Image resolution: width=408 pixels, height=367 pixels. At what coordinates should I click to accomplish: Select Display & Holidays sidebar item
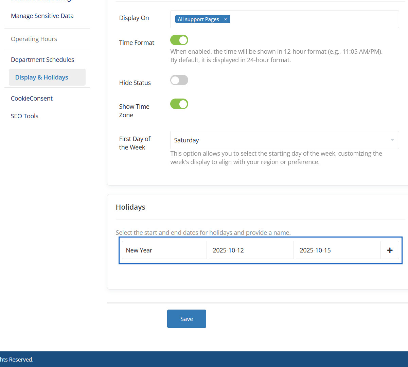[x=42, y=77]
